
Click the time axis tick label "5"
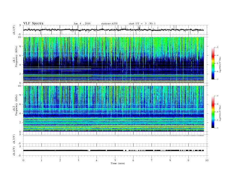pyautogui.click(x=115, y=160)
